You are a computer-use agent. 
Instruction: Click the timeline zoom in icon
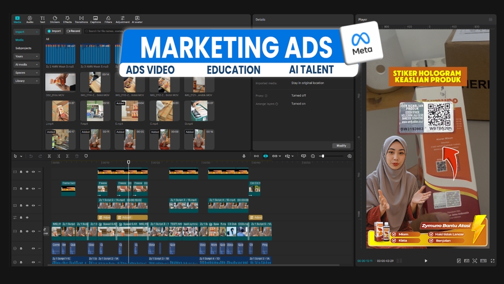(350, 156)
